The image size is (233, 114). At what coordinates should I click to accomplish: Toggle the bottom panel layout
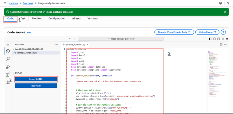[x=214, y=39]
